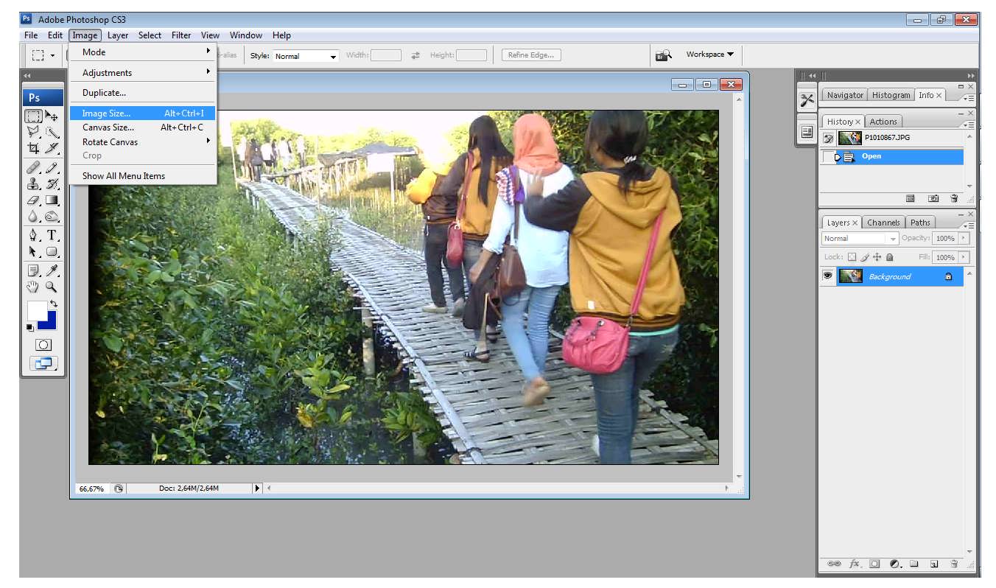996x588 pixels.
Task: Reset default foreground and background colors
Action: 31,327
